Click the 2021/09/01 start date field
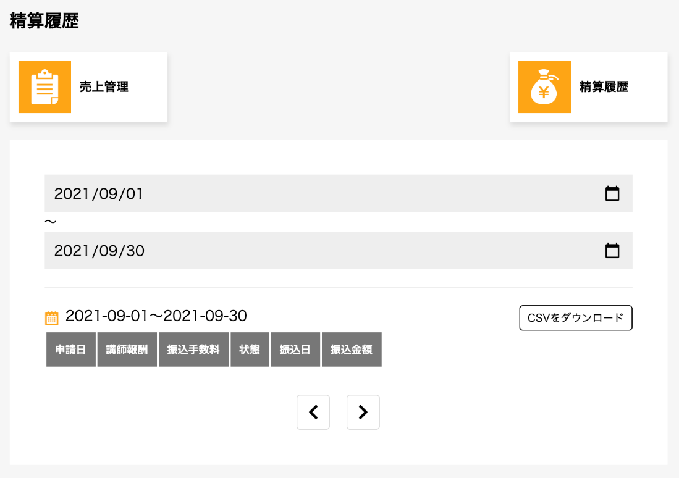Viewport: 679px width, 478px height. (309, 194)
